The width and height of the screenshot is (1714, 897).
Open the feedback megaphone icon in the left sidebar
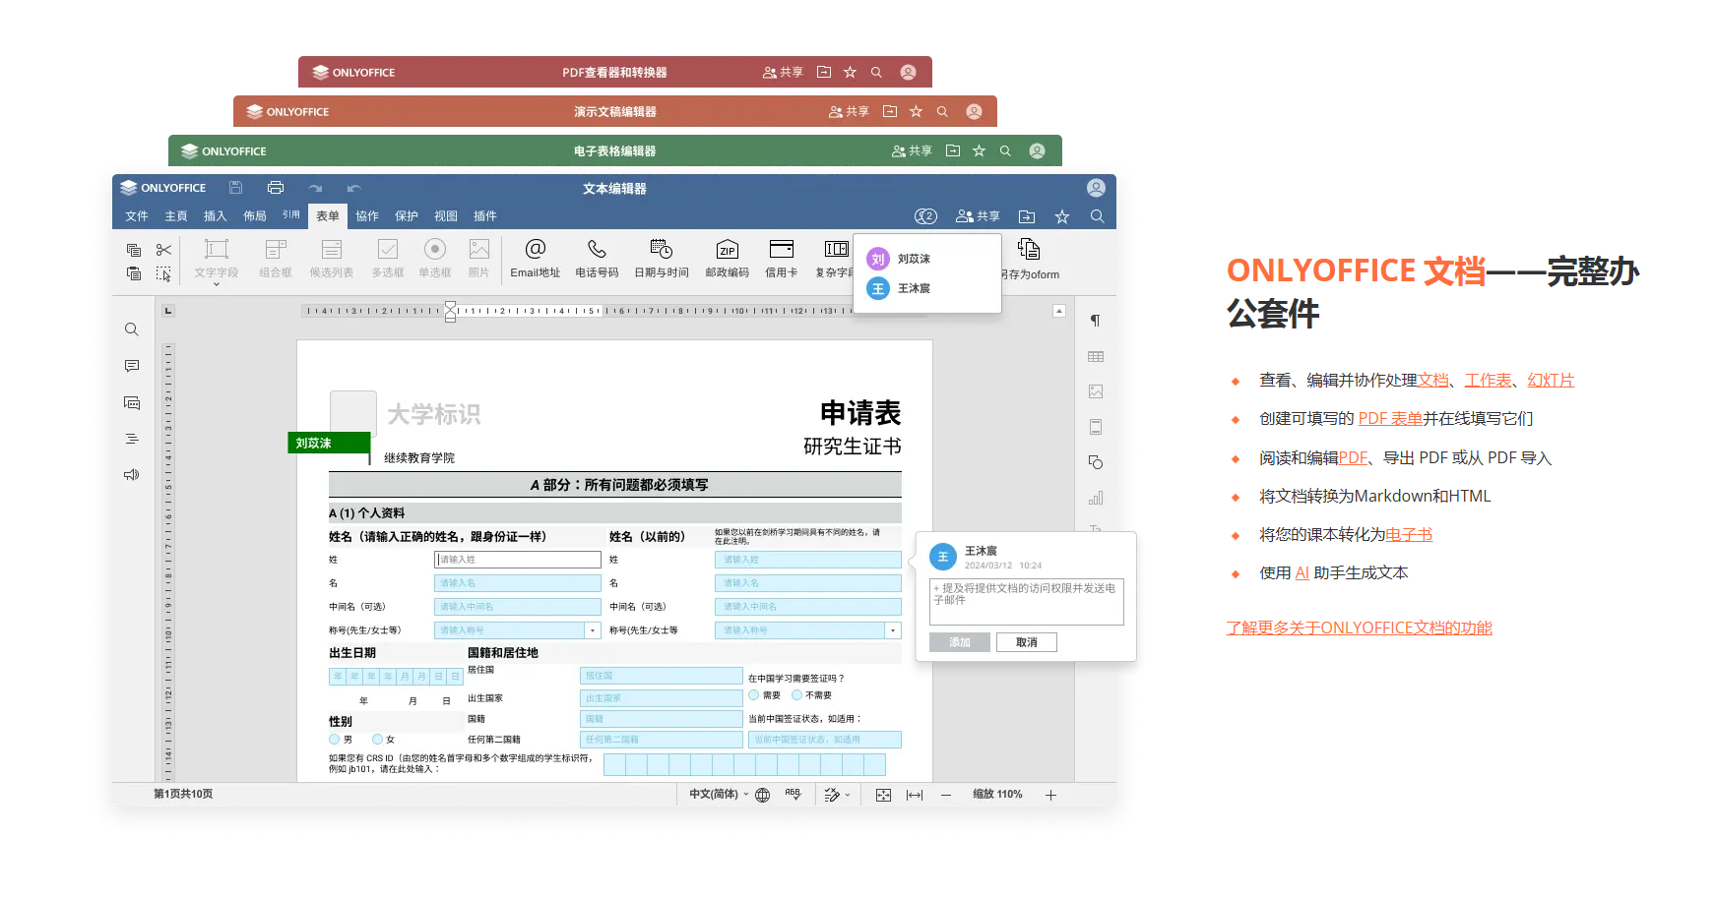point(131,475)
